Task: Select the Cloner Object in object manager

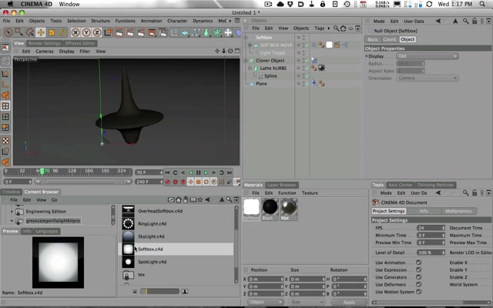Action: point(270,60)
